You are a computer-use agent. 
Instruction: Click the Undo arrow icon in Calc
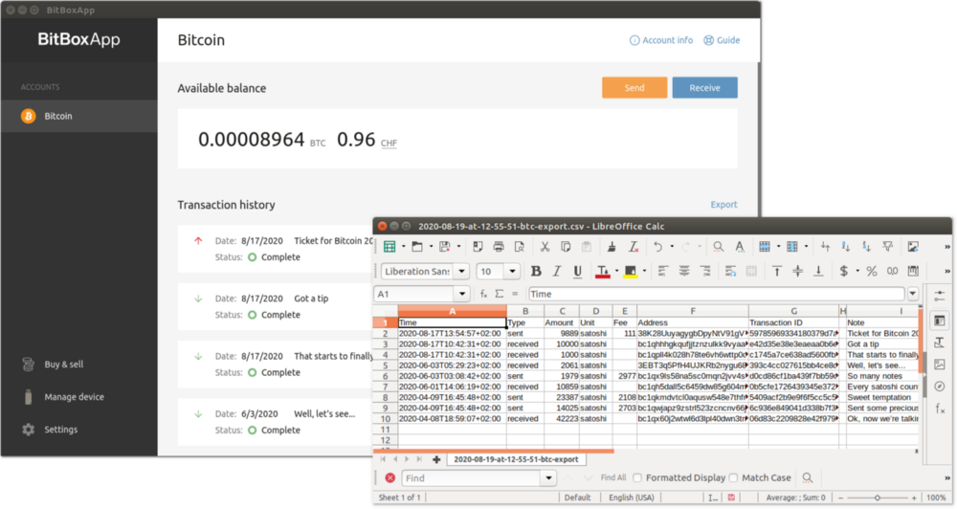coord(657,247)
